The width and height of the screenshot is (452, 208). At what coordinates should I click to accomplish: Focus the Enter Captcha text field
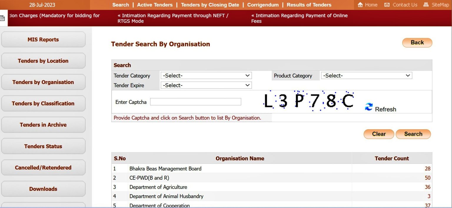click(x=195, y=102)
